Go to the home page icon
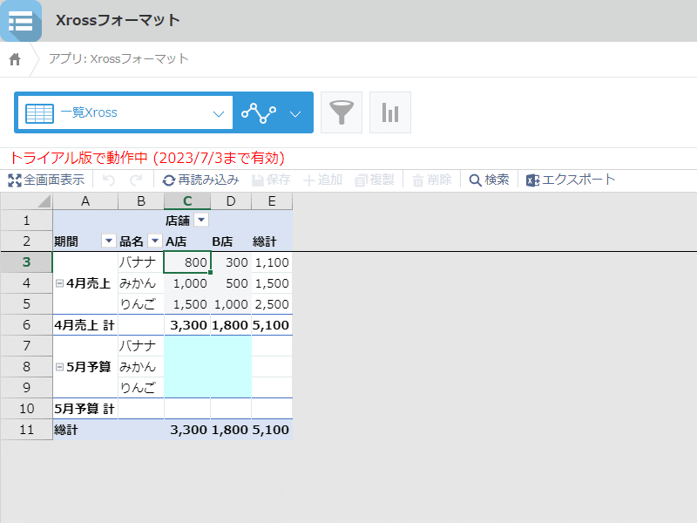 point(15,59)
